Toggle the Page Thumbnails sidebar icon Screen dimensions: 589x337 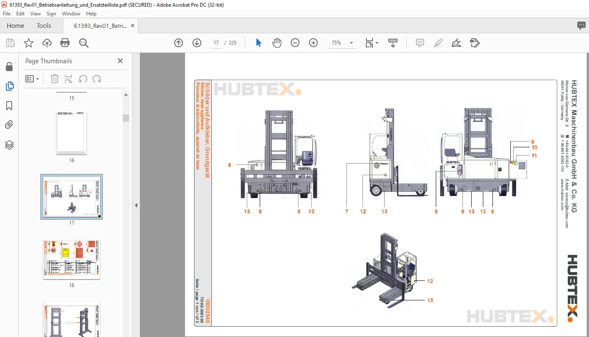coord(9,86)
